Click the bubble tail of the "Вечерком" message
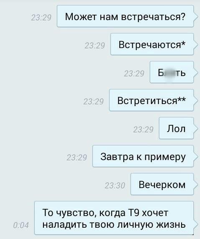 click(x=195, y=184)
